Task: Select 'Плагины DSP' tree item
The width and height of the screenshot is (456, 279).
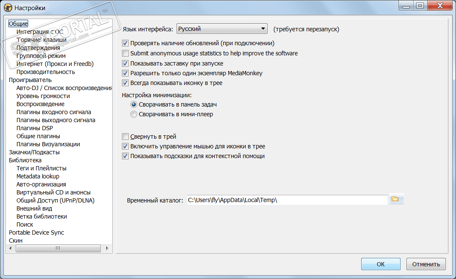Action: [35, 128]
